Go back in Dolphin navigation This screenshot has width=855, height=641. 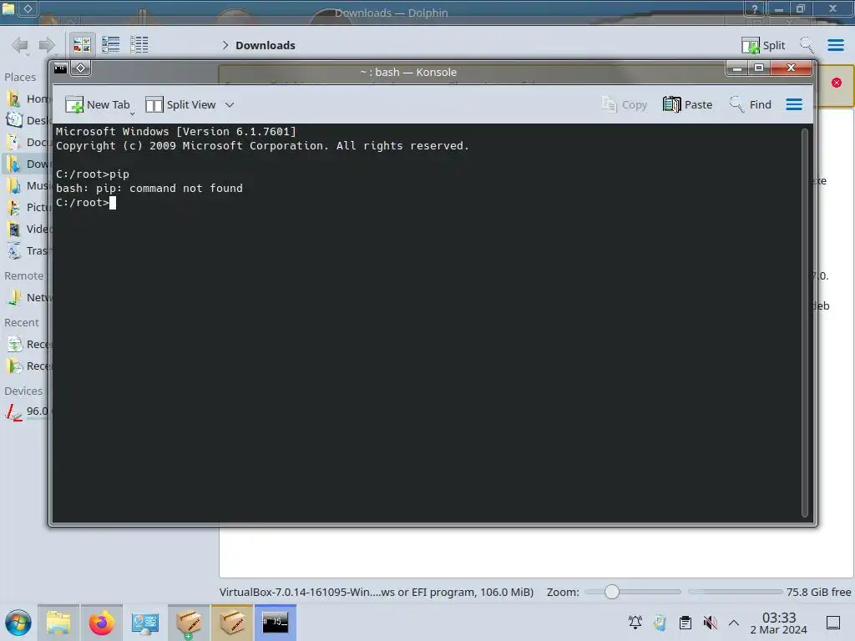[x=20, y=45]
